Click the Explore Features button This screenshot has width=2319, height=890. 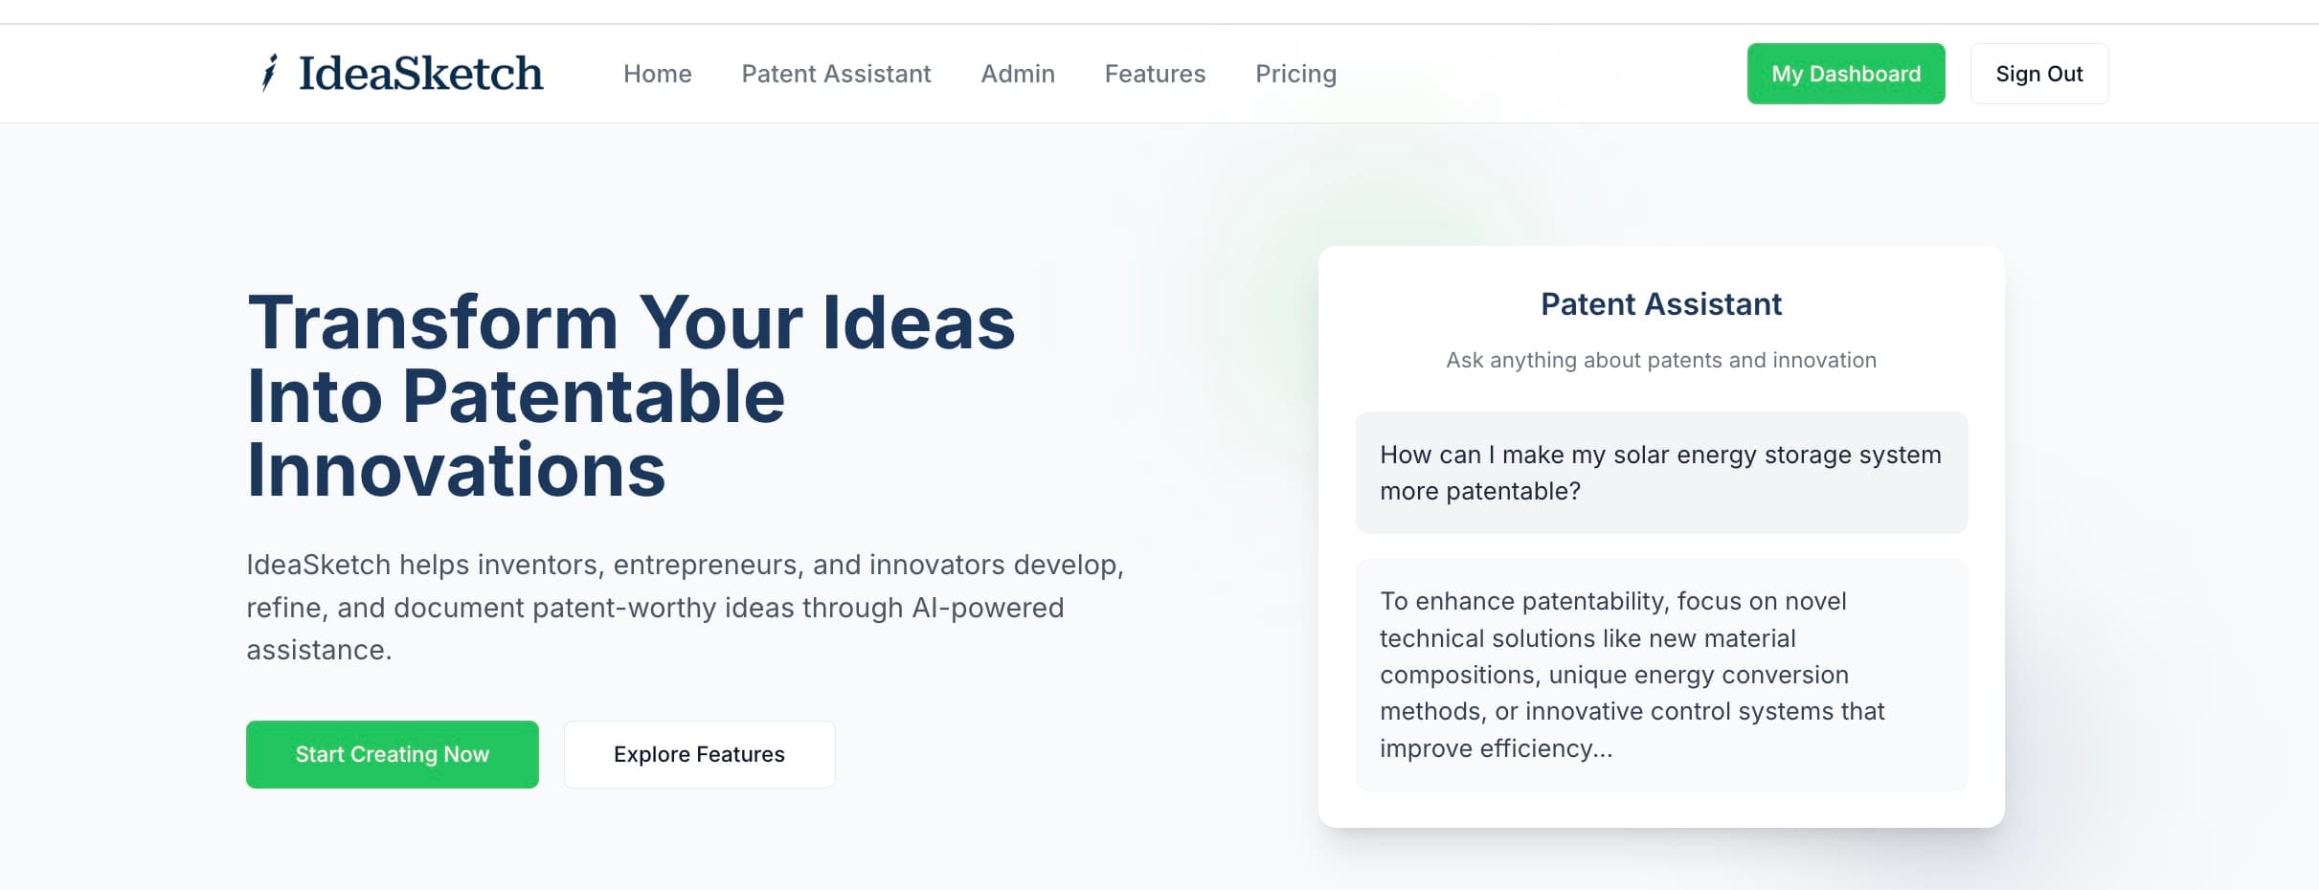(x=699, y=754)
